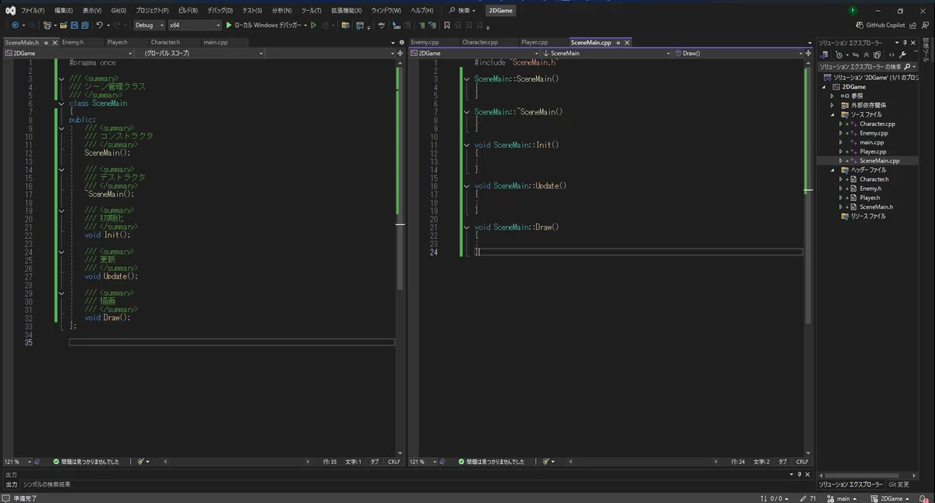
Task: Collapse the class SceneMain outlining region
Action: 61,104
